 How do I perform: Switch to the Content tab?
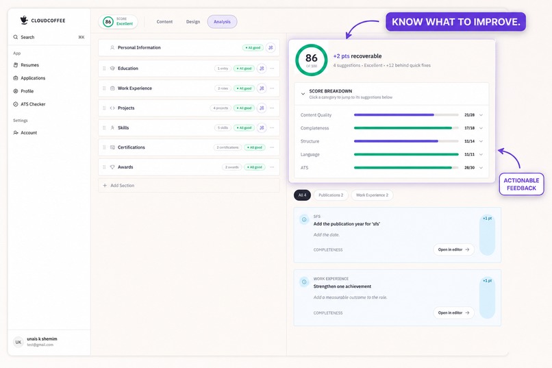tap(164, 21)
